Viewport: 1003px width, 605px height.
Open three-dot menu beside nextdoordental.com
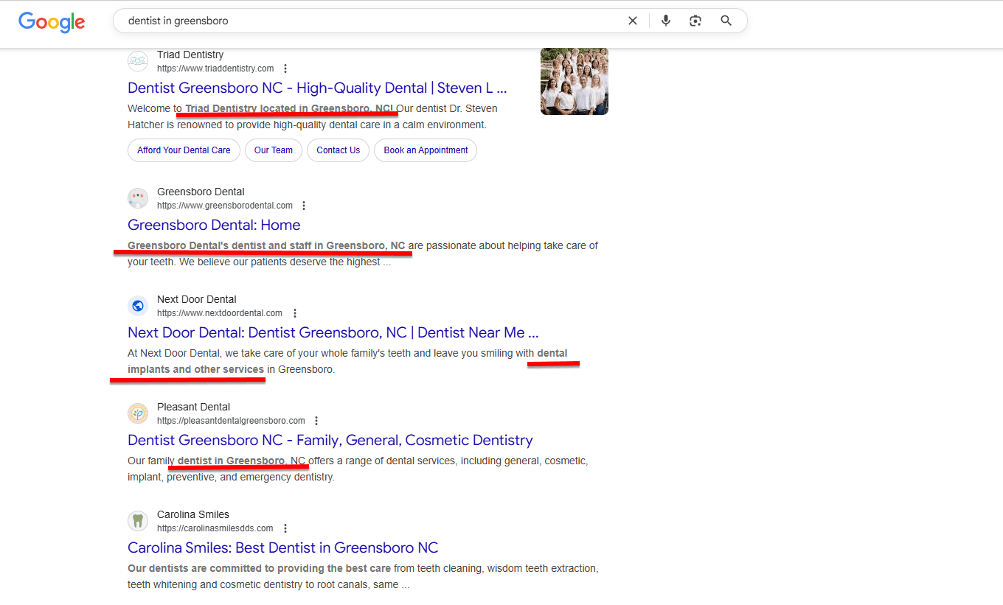[x=294, y=313]
